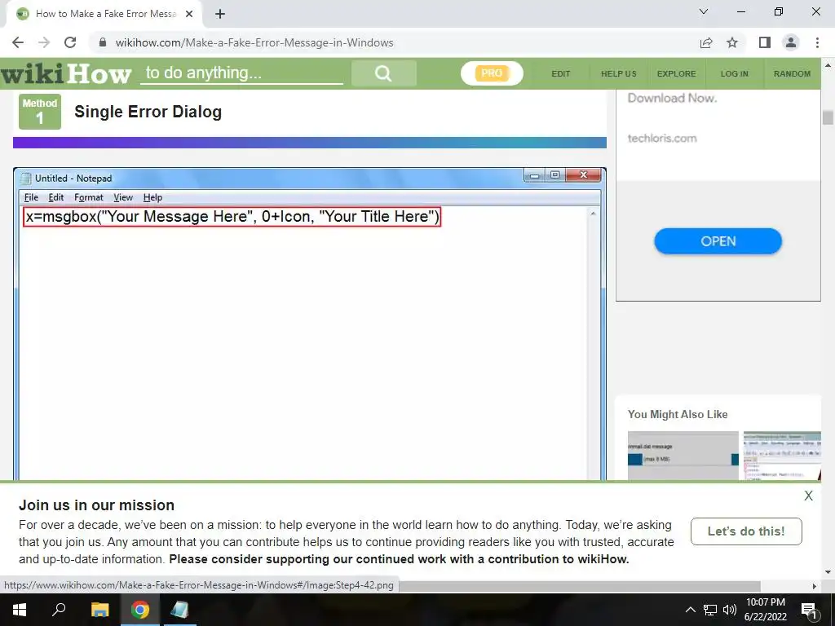Close the wikiHow browser tab

[189, 14]
